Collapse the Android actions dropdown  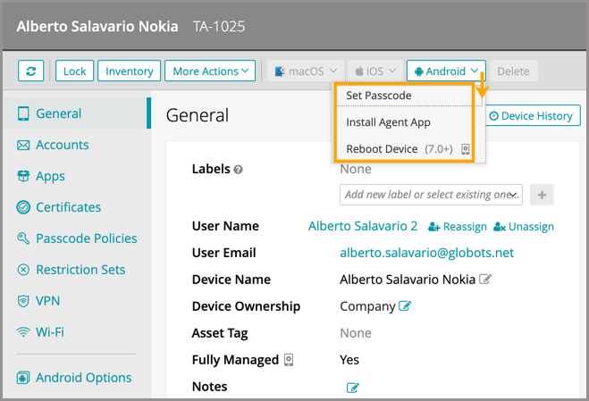446,71
